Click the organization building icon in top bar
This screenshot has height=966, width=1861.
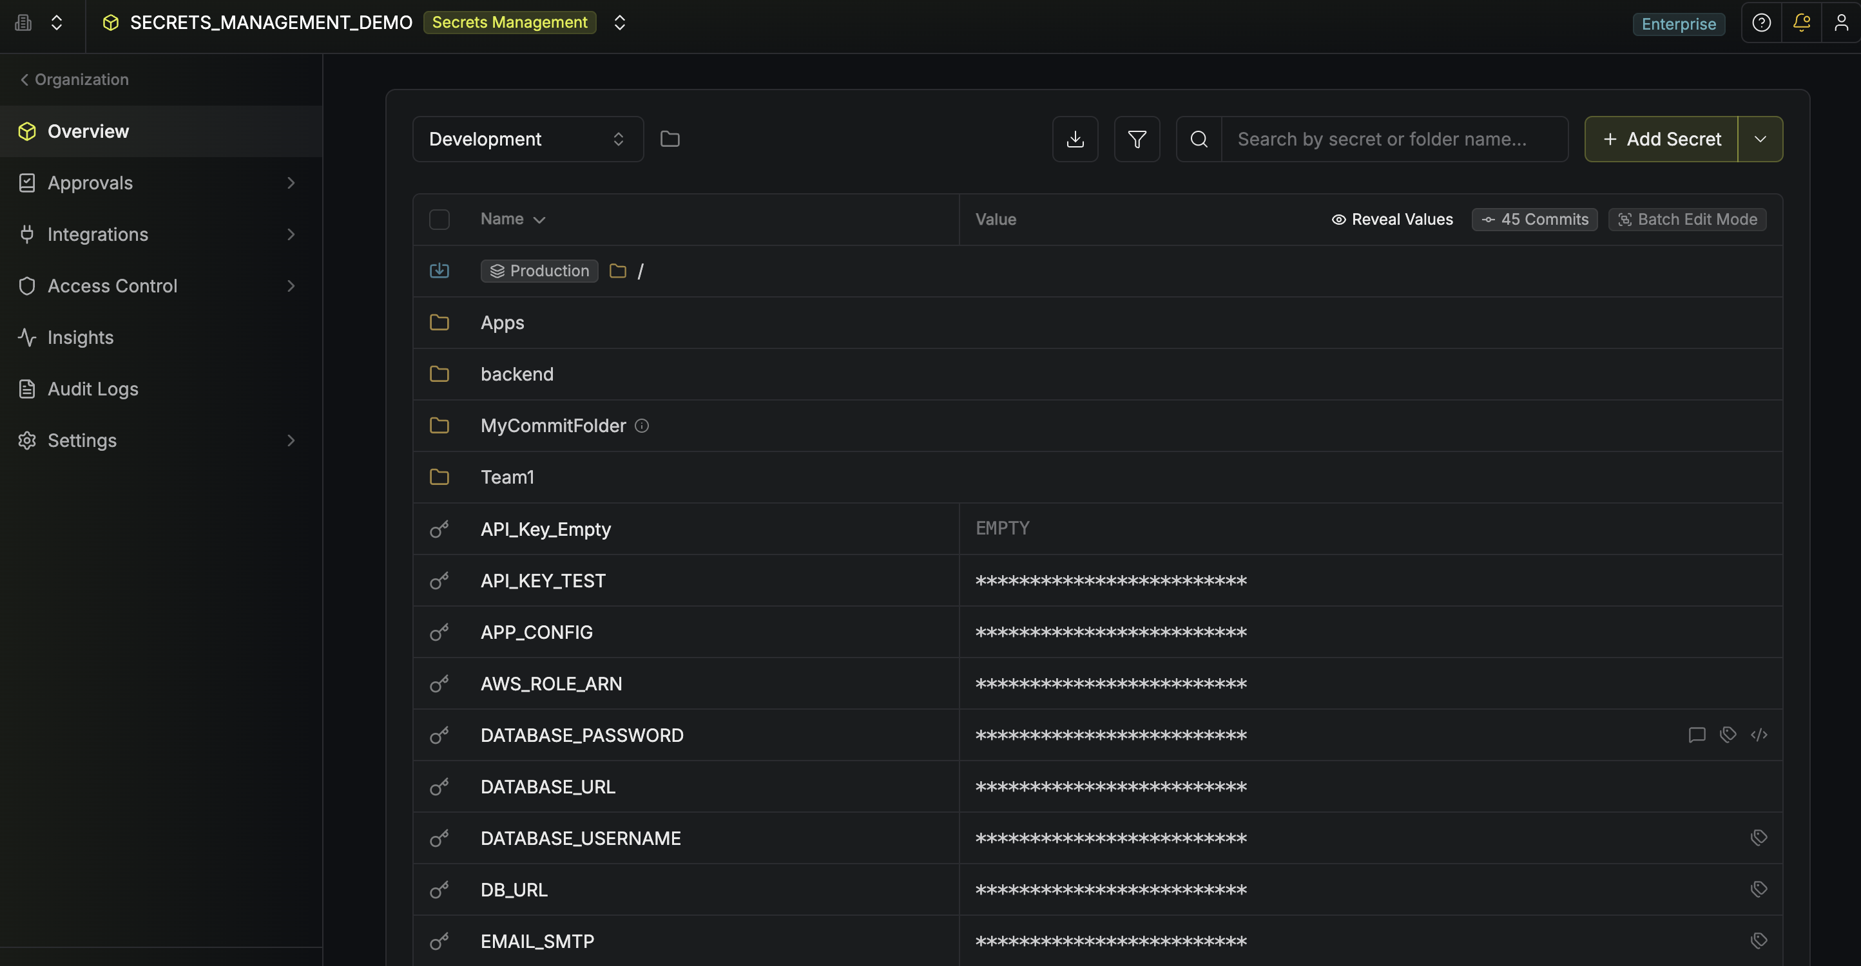point(23,23)
